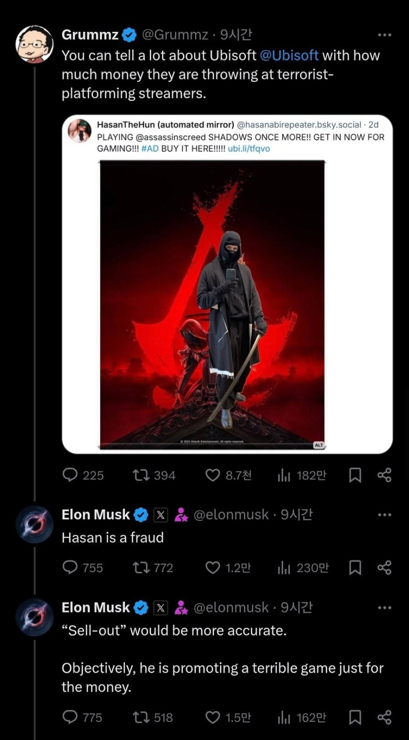Screen dimensions: 409x740
Task: Like the "Hasan is a fraud" reply
Action: click(213, 568)
